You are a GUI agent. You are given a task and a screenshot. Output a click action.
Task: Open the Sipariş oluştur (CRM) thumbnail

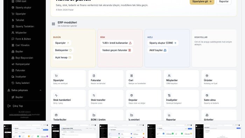75,131
